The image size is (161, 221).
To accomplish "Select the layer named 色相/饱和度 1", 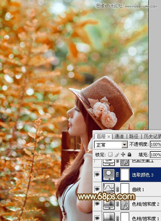I will click(x=146, y=218).
